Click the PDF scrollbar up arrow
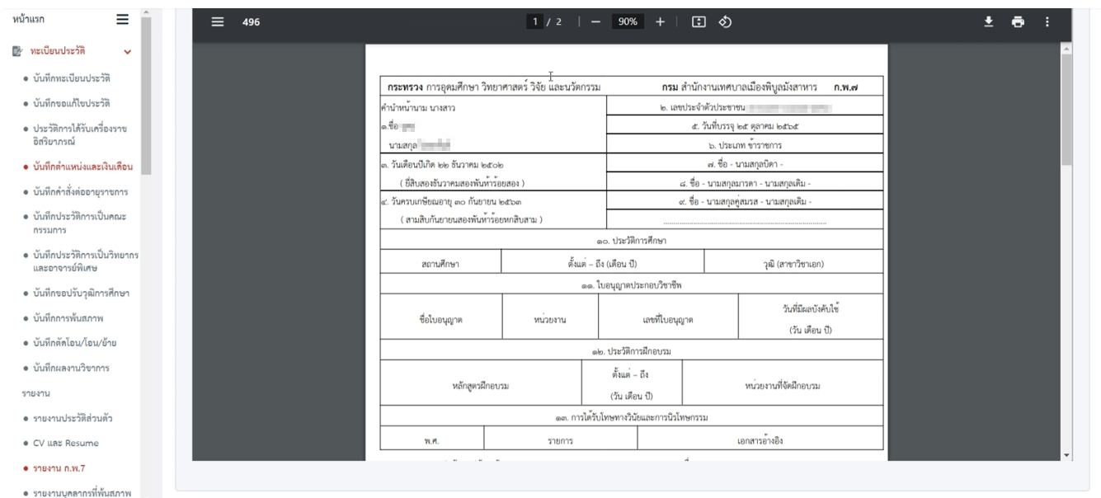This screenshot has height=498, width=1101. [x=1067, y=49]
